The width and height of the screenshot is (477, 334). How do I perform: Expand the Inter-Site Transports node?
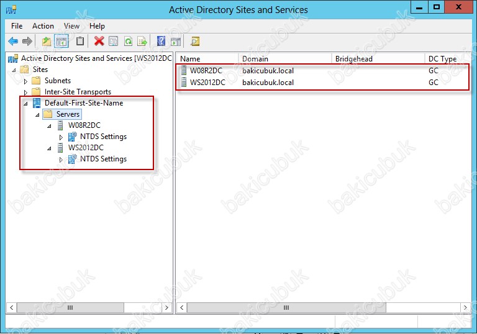pos(25,92)
